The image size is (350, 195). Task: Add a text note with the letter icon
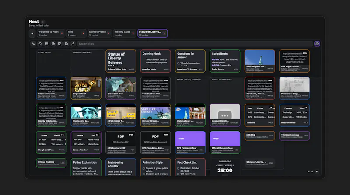[33, 44]
